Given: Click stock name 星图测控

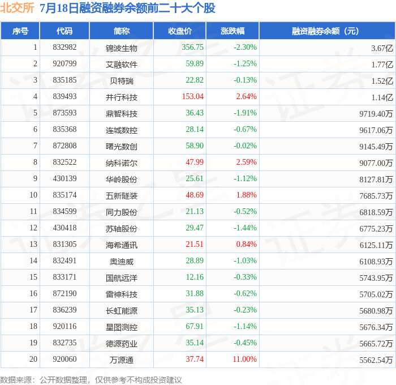Looking at the screenshot, I should click(122, 327).
